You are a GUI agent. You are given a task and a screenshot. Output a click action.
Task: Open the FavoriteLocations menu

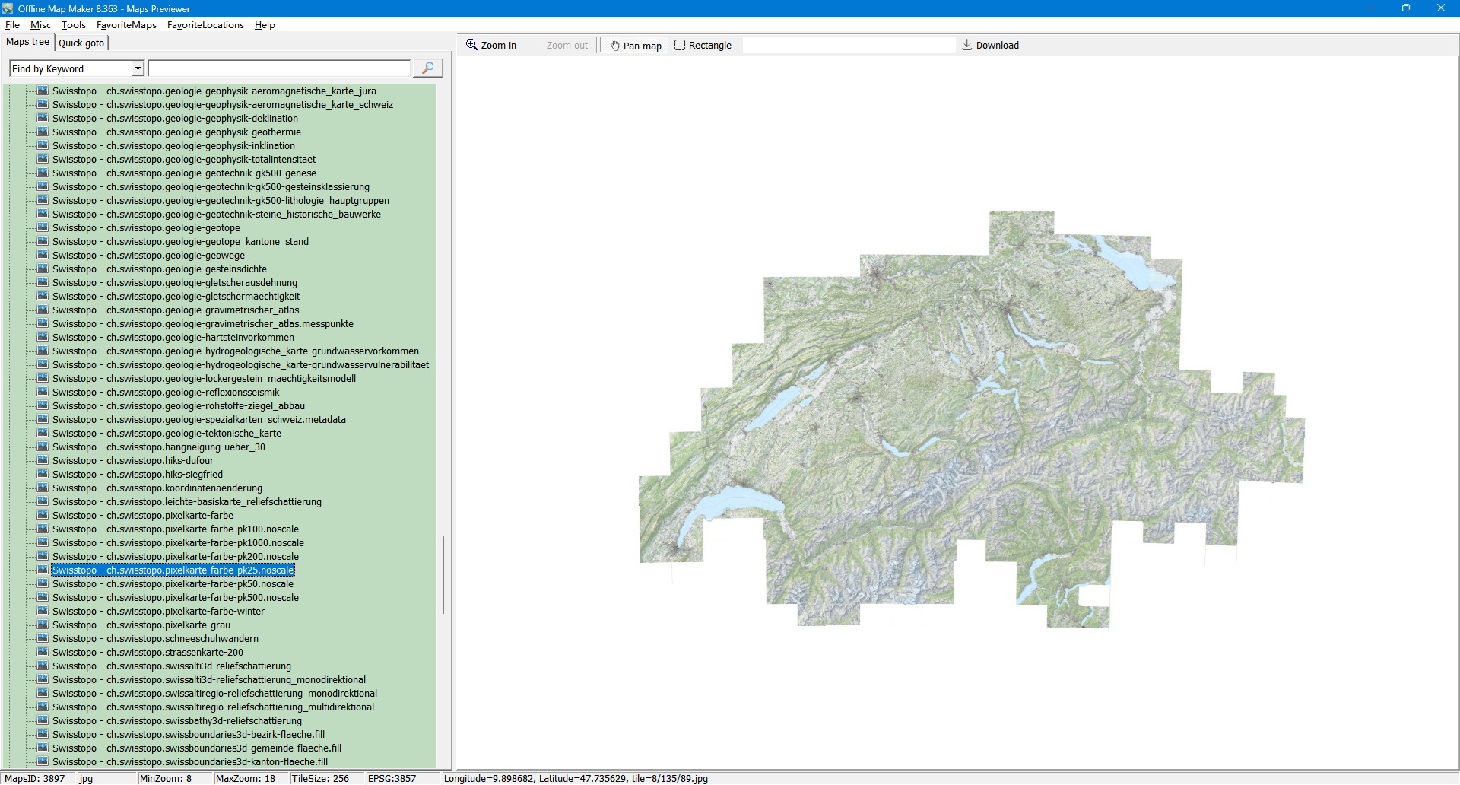pyautogui.click(x=205, y=25)
